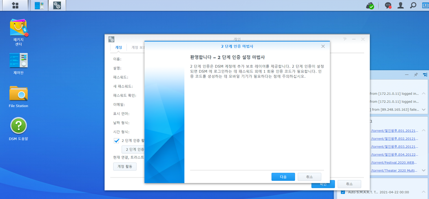Open Account Activity (계정 활동) button

(125, 166)
